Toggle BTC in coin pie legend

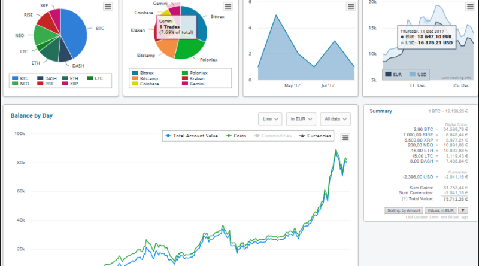20,78
